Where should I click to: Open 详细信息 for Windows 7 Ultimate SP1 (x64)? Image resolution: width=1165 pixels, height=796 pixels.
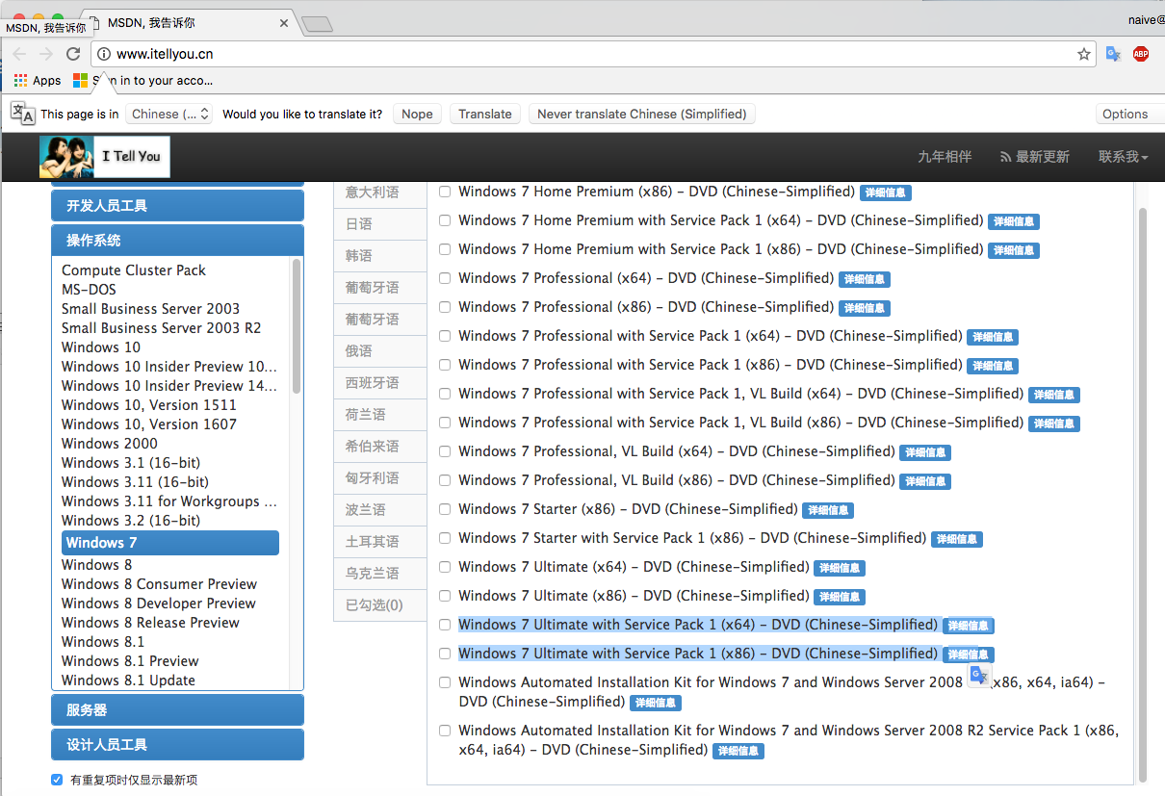tap(968, 626)
